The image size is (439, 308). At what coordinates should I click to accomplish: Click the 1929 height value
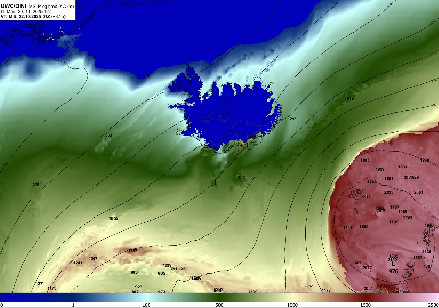[380, 169]
